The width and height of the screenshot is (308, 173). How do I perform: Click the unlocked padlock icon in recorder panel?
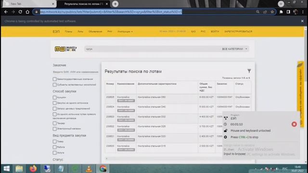226,131
